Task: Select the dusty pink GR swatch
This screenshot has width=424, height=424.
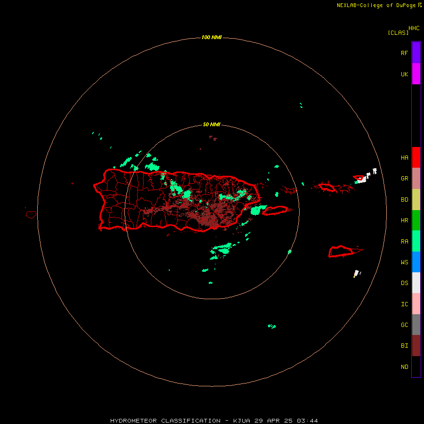Action: [416, 179]
